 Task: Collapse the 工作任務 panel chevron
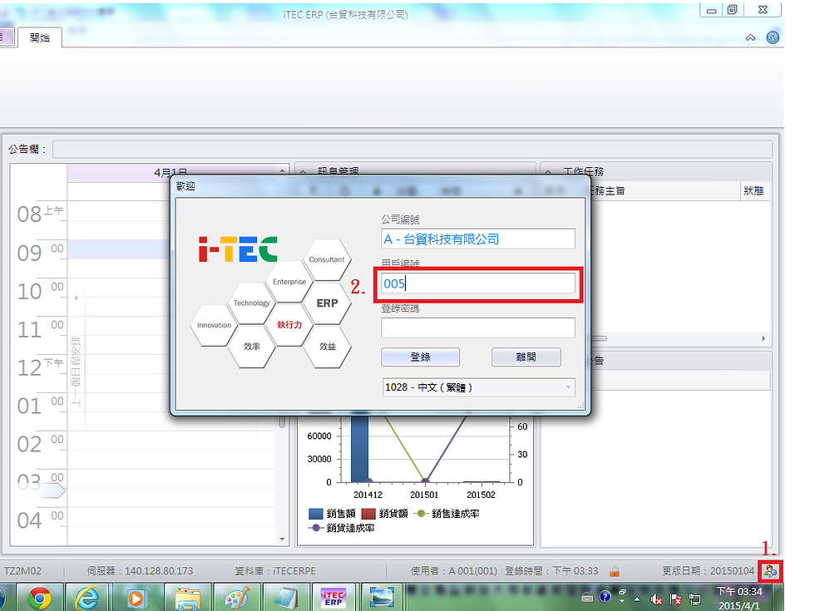pos(548,171)
